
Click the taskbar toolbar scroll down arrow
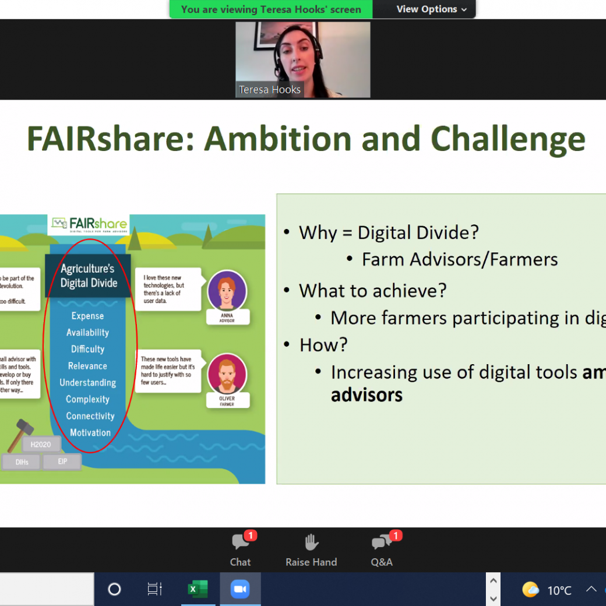pos(493,598)
